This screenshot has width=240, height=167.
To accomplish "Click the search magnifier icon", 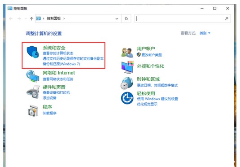I will click(x=227, y=18).
